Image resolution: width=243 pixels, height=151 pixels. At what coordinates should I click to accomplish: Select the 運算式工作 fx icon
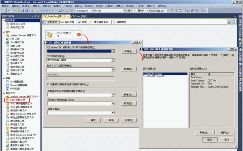7,74
